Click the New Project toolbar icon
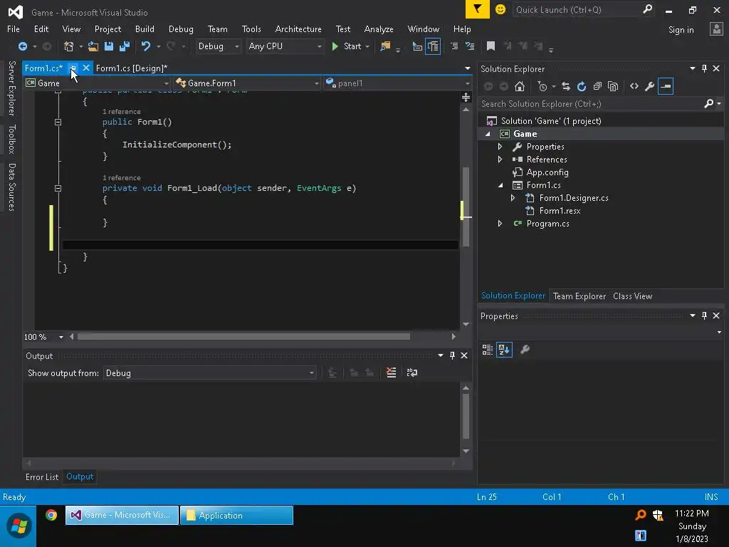Image resolution: width=729 pixels, height=547 pixels. (x=69, y=46)
